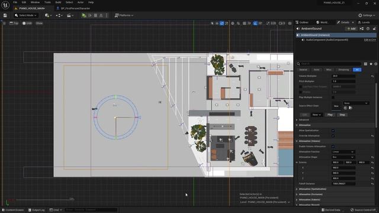Click the details panel settings gear icon
Viewport: 379px width, 213px height.
375,64
